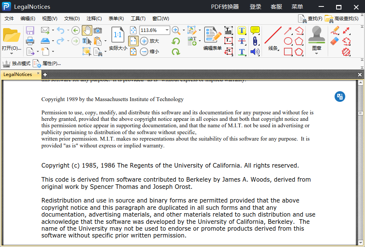Click the 高级查找(S) advanced search button

pos(342,19)
